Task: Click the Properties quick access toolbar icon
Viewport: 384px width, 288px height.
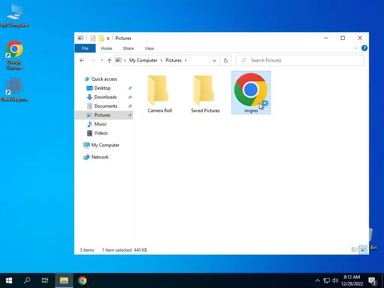Action: pyautogui.click(x=93, y=38)
